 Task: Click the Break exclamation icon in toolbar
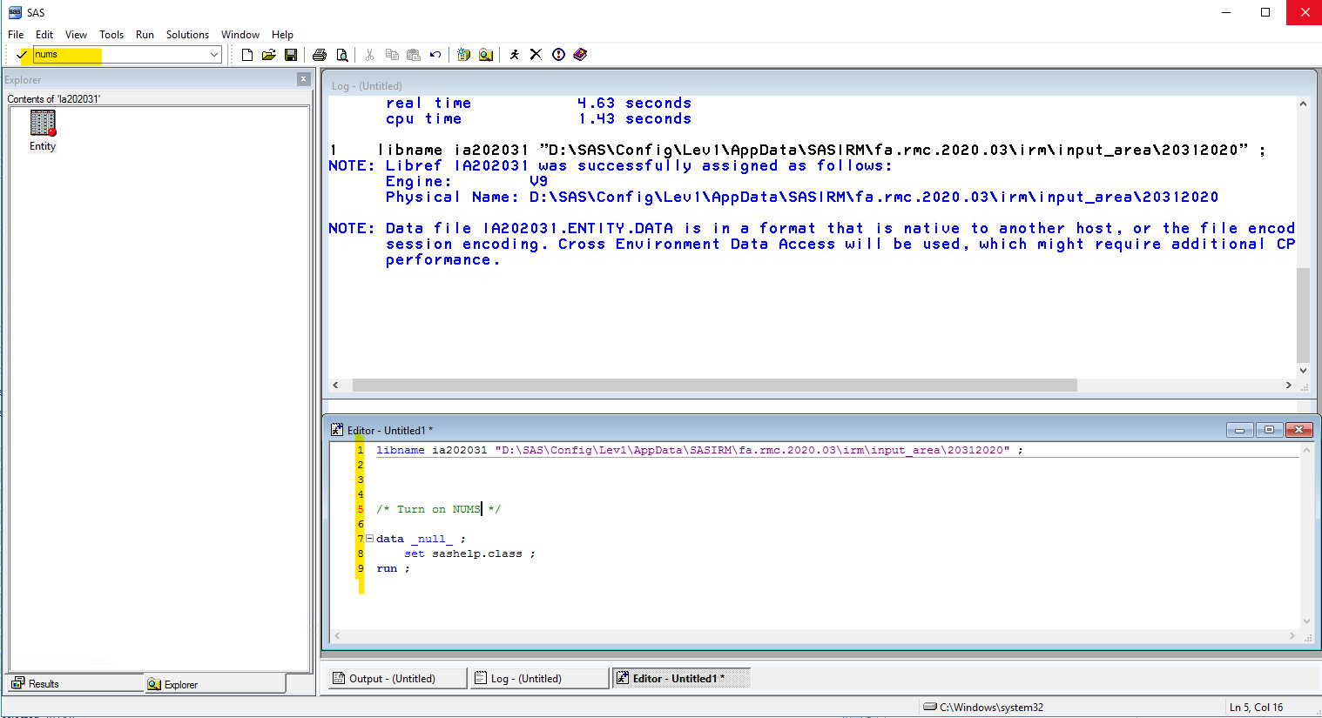(558, 55)
